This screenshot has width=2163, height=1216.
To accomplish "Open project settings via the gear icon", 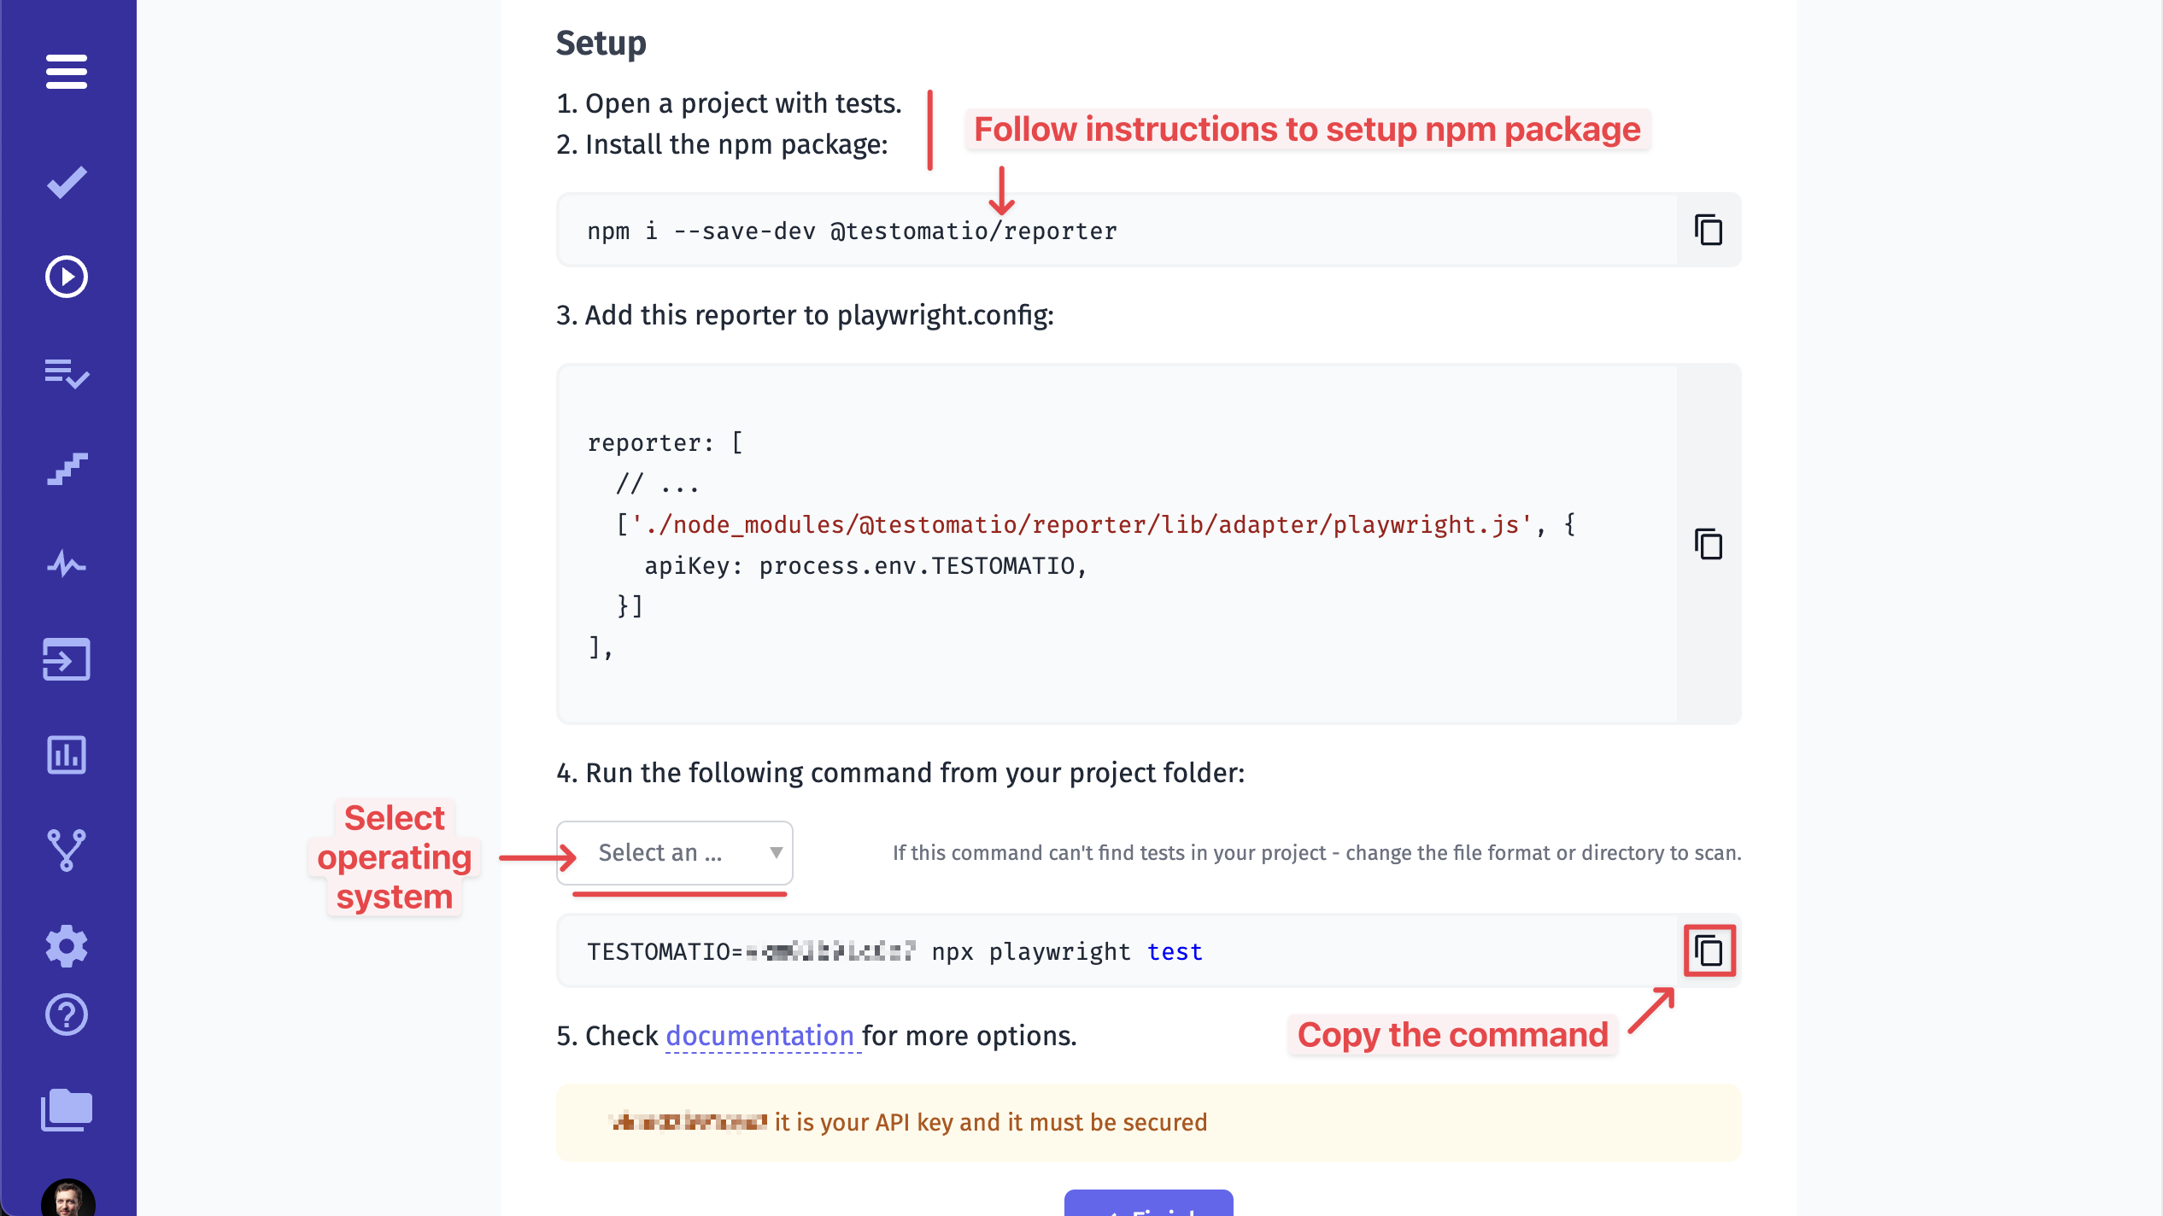I will click(67, 946).
